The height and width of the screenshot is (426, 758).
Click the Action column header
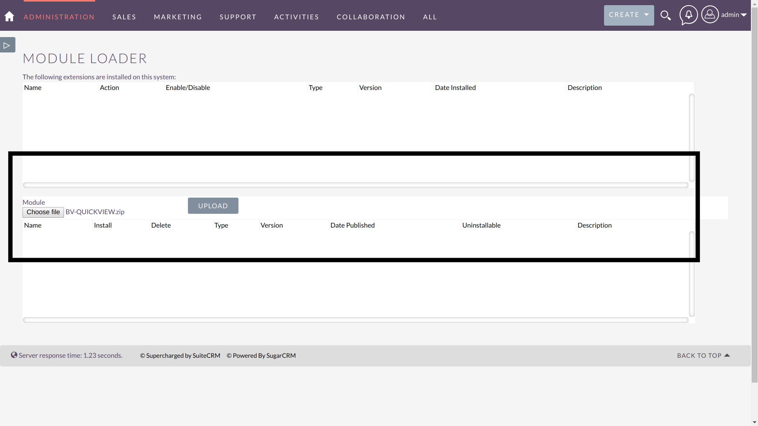pyautogui.click(x=109, y=88)
